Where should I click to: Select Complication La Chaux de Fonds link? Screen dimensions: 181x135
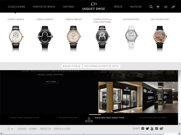coord(102,21)
